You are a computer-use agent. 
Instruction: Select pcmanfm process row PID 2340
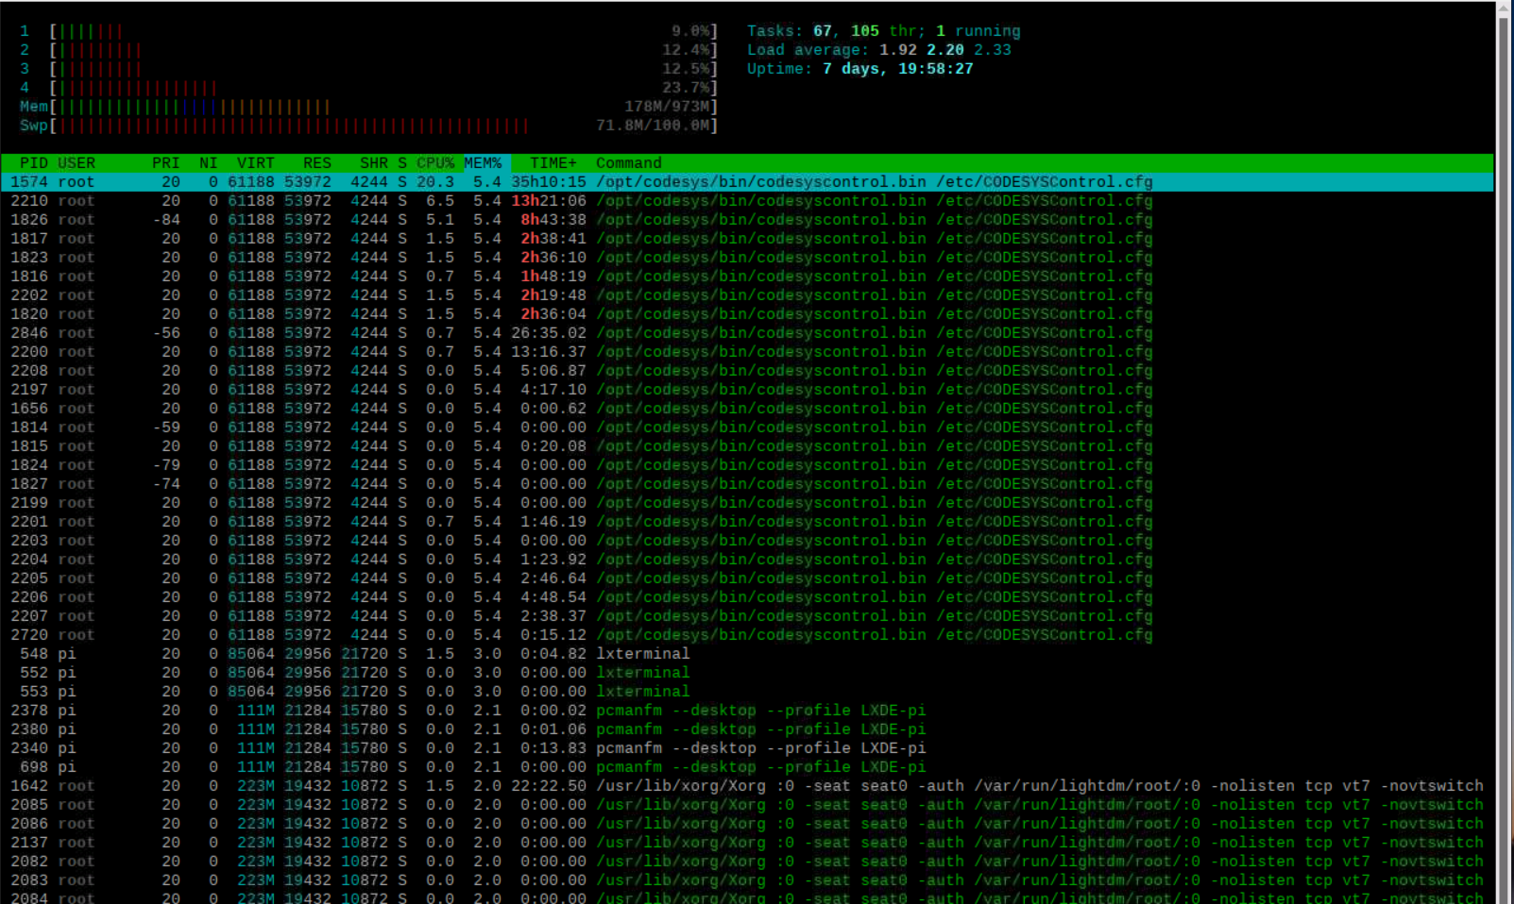[x=747, y=748]
